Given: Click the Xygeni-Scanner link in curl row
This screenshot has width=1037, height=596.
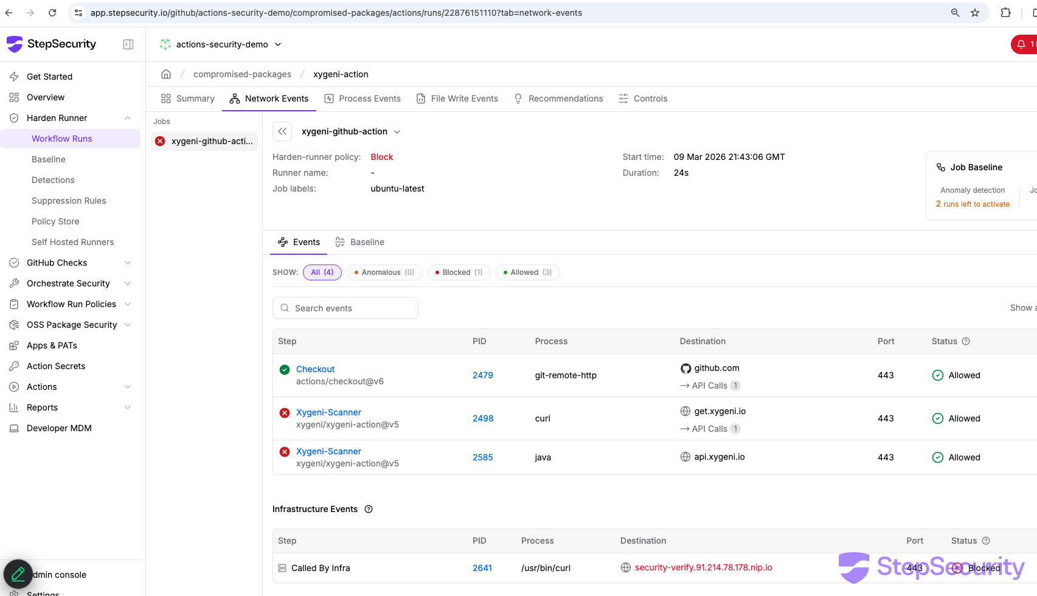Looking at the screenshot, I should point(328,412).
